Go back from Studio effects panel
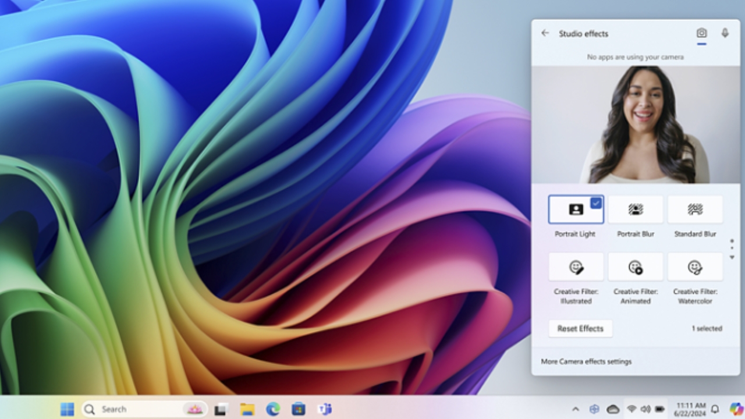Image resolution: width=745 pixels, height=419 pixels. coord(545,33)
